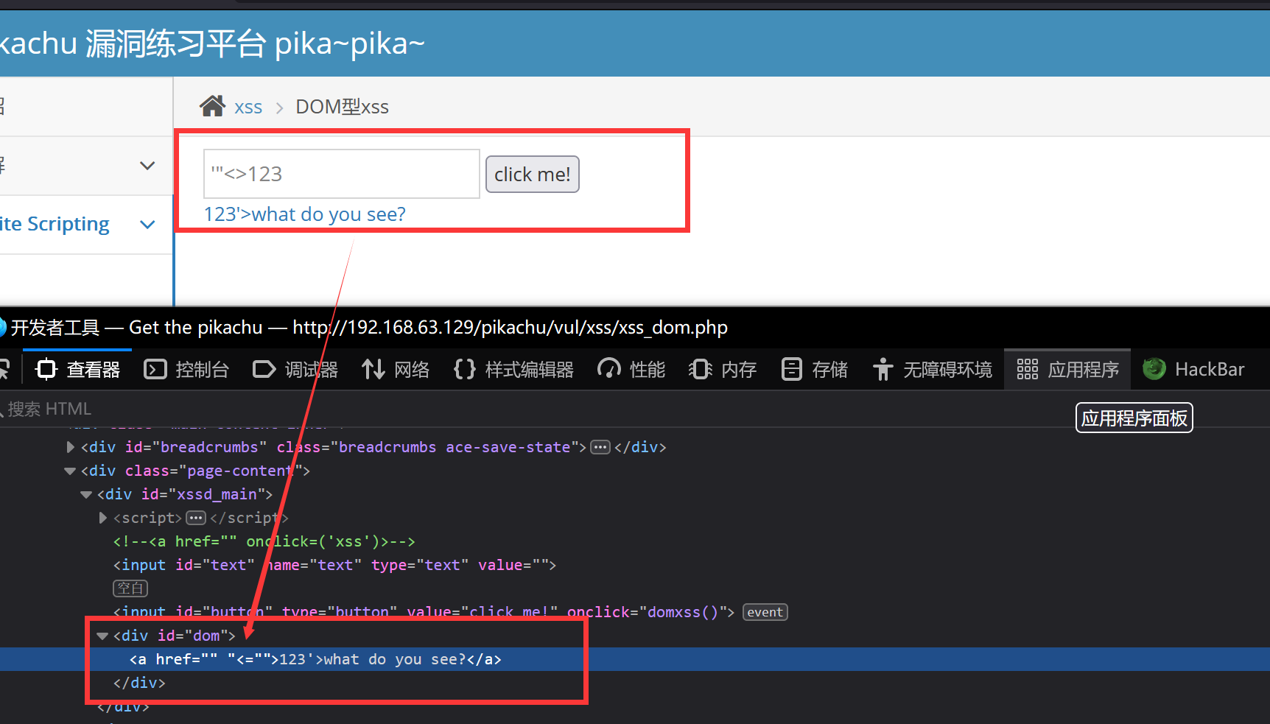This screenshot has width=1270, height=724.
Task: Switch to the Console (控制台) tab
Action: pos(186,369)
